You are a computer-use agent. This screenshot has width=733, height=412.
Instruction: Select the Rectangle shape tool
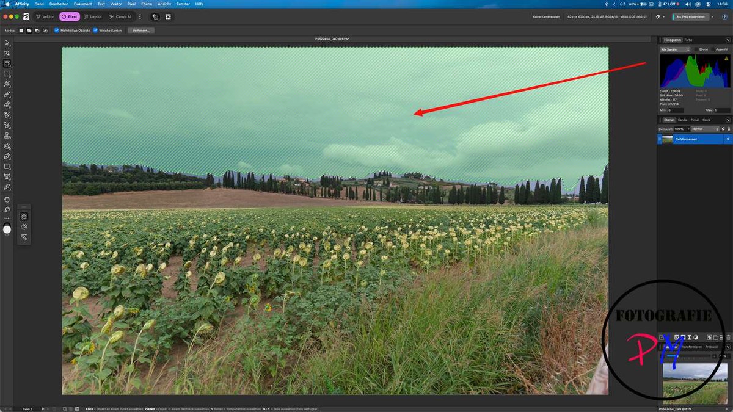coord(7,167)
